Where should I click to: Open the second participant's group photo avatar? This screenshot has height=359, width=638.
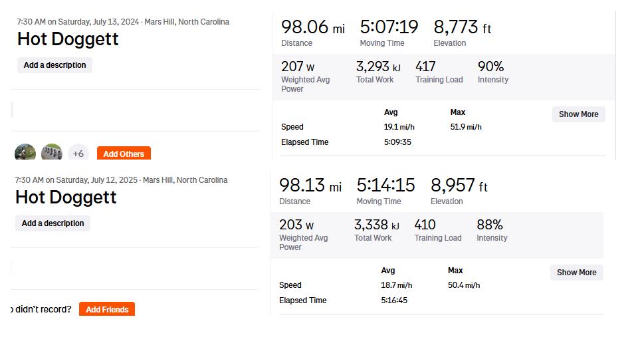(x=52, y=152)
